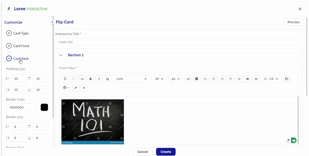Toggle bold formatting in the toolbar
Viewport: 309px width, 156px height.
[90, 79]
